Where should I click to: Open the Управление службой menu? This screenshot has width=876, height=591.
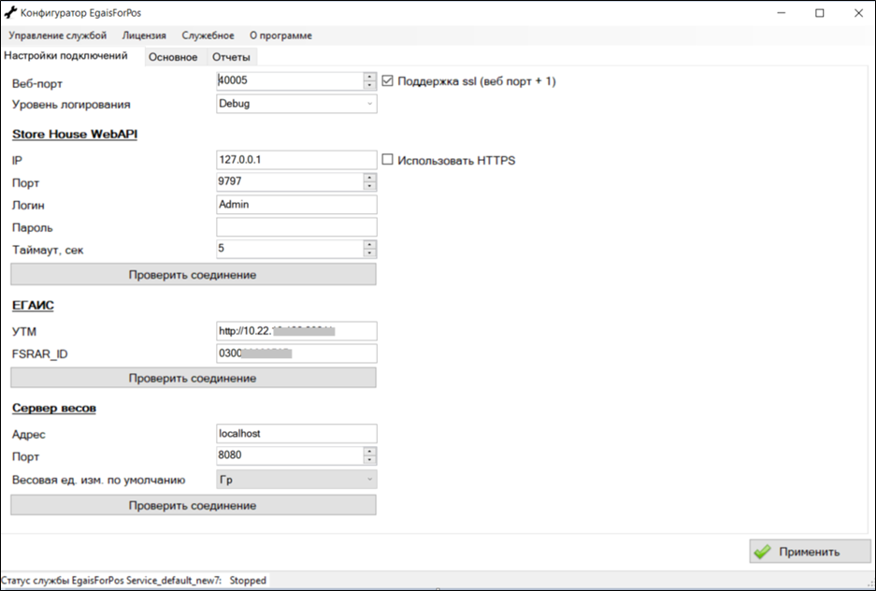[x=57, y=36]
